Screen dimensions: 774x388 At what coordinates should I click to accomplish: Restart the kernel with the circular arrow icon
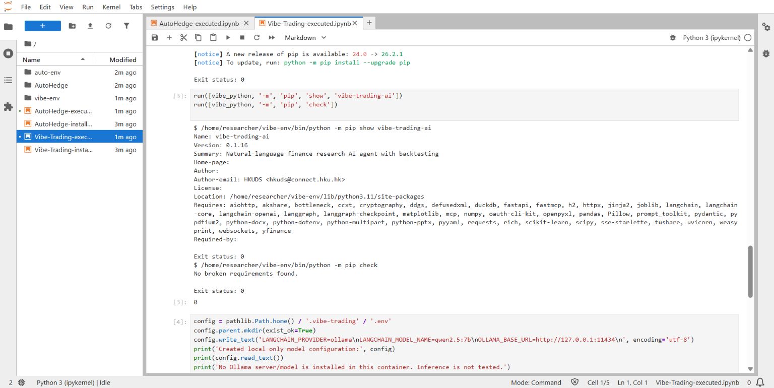(256, 38)
